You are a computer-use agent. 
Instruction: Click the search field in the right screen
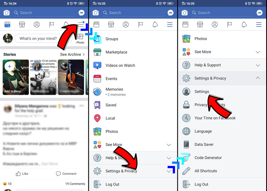(x=222, y=13)
